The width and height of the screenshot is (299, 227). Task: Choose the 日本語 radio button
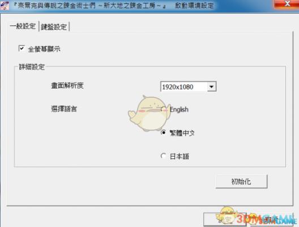click(x=164, y=156)
